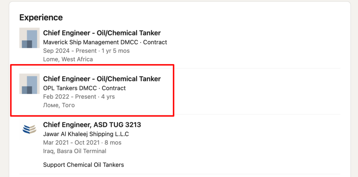This screenshot has height=177, width=358.
Task: Select the Jawar Al Khaleej Shipping L.L.C name
Action: 86,134
